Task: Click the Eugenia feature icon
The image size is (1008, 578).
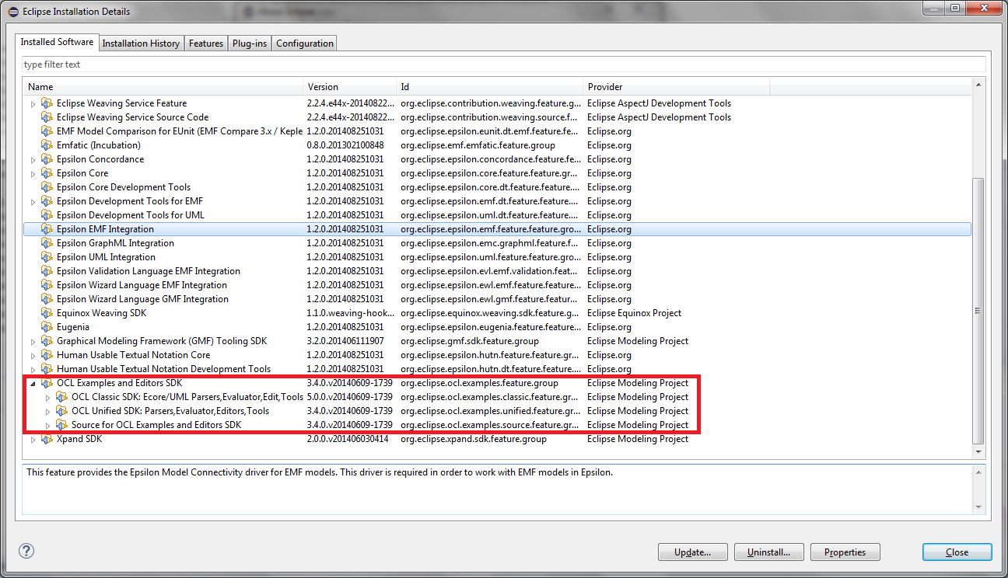Action: pyautogui.click(x=47, y=327)
